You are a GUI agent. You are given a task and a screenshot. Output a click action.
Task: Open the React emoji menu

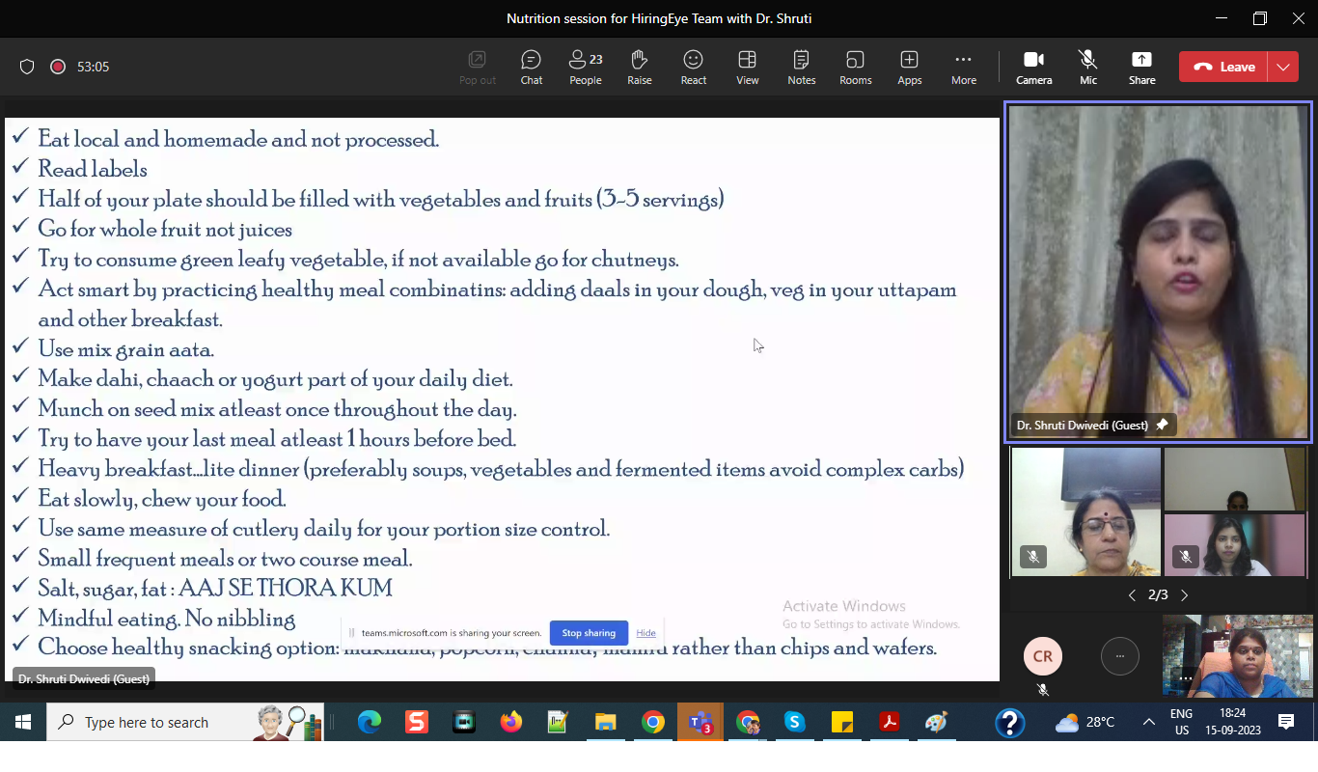tap(693, 68)
